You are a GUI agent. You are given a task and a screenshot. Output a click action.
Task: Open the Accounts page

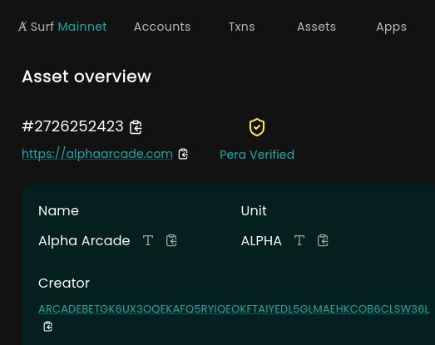point(162,27)
